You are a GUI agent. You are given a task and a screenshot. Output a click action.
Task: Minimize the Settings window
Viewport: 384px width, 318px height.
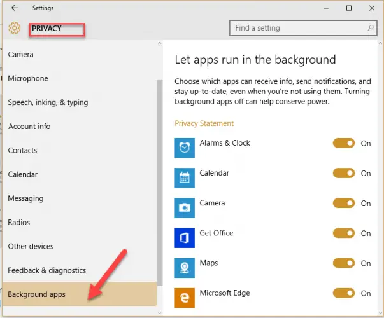coord(325,8)
